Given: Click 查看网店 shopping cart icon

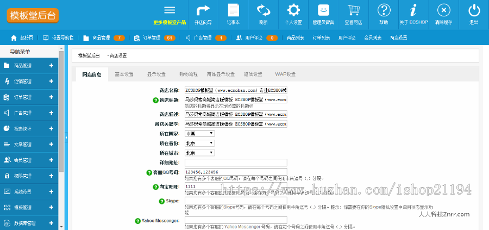Looking at the screenshot, I should [x=353, y=10].
